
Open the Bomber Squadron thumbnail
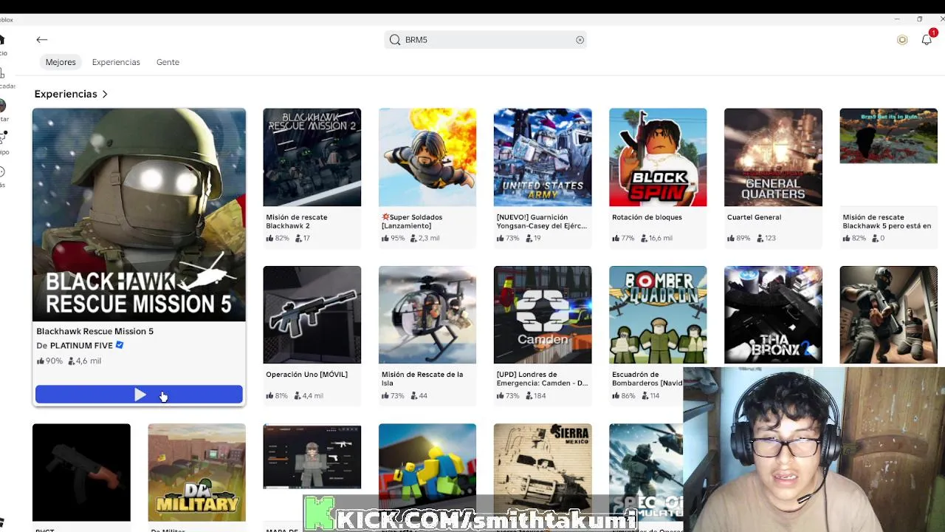point(658,315)
